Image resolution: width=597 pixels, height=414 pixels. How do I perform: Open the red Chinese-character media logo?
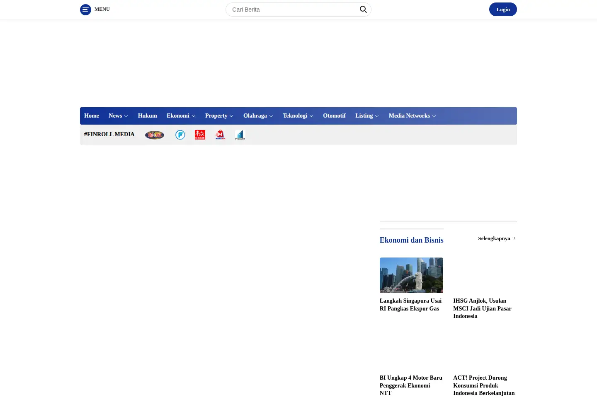point(200,135)
